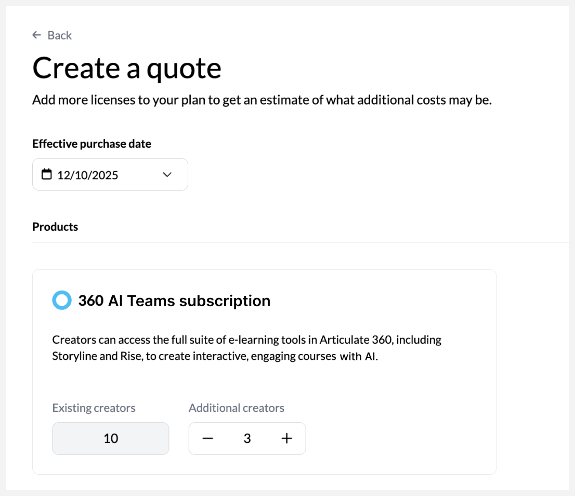Click the Back link text

[59, 35]
